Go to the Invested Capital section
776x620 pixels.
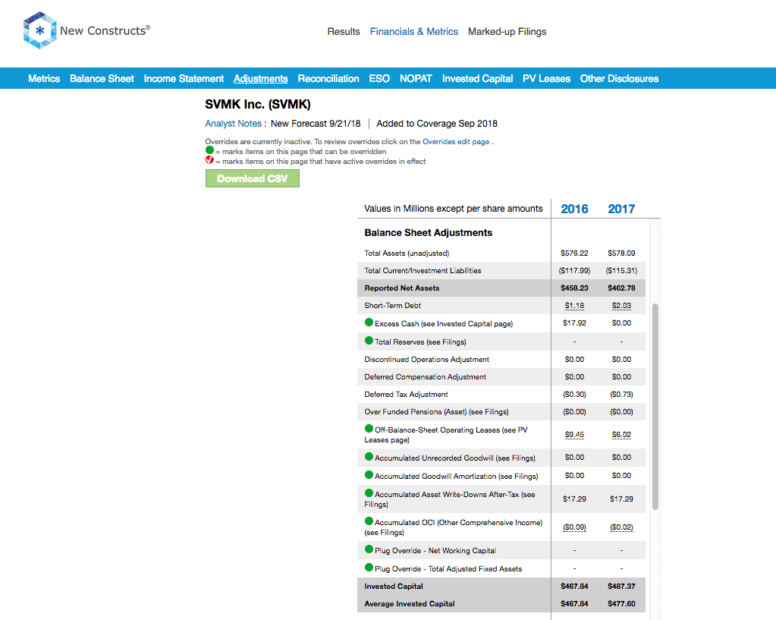478,79
